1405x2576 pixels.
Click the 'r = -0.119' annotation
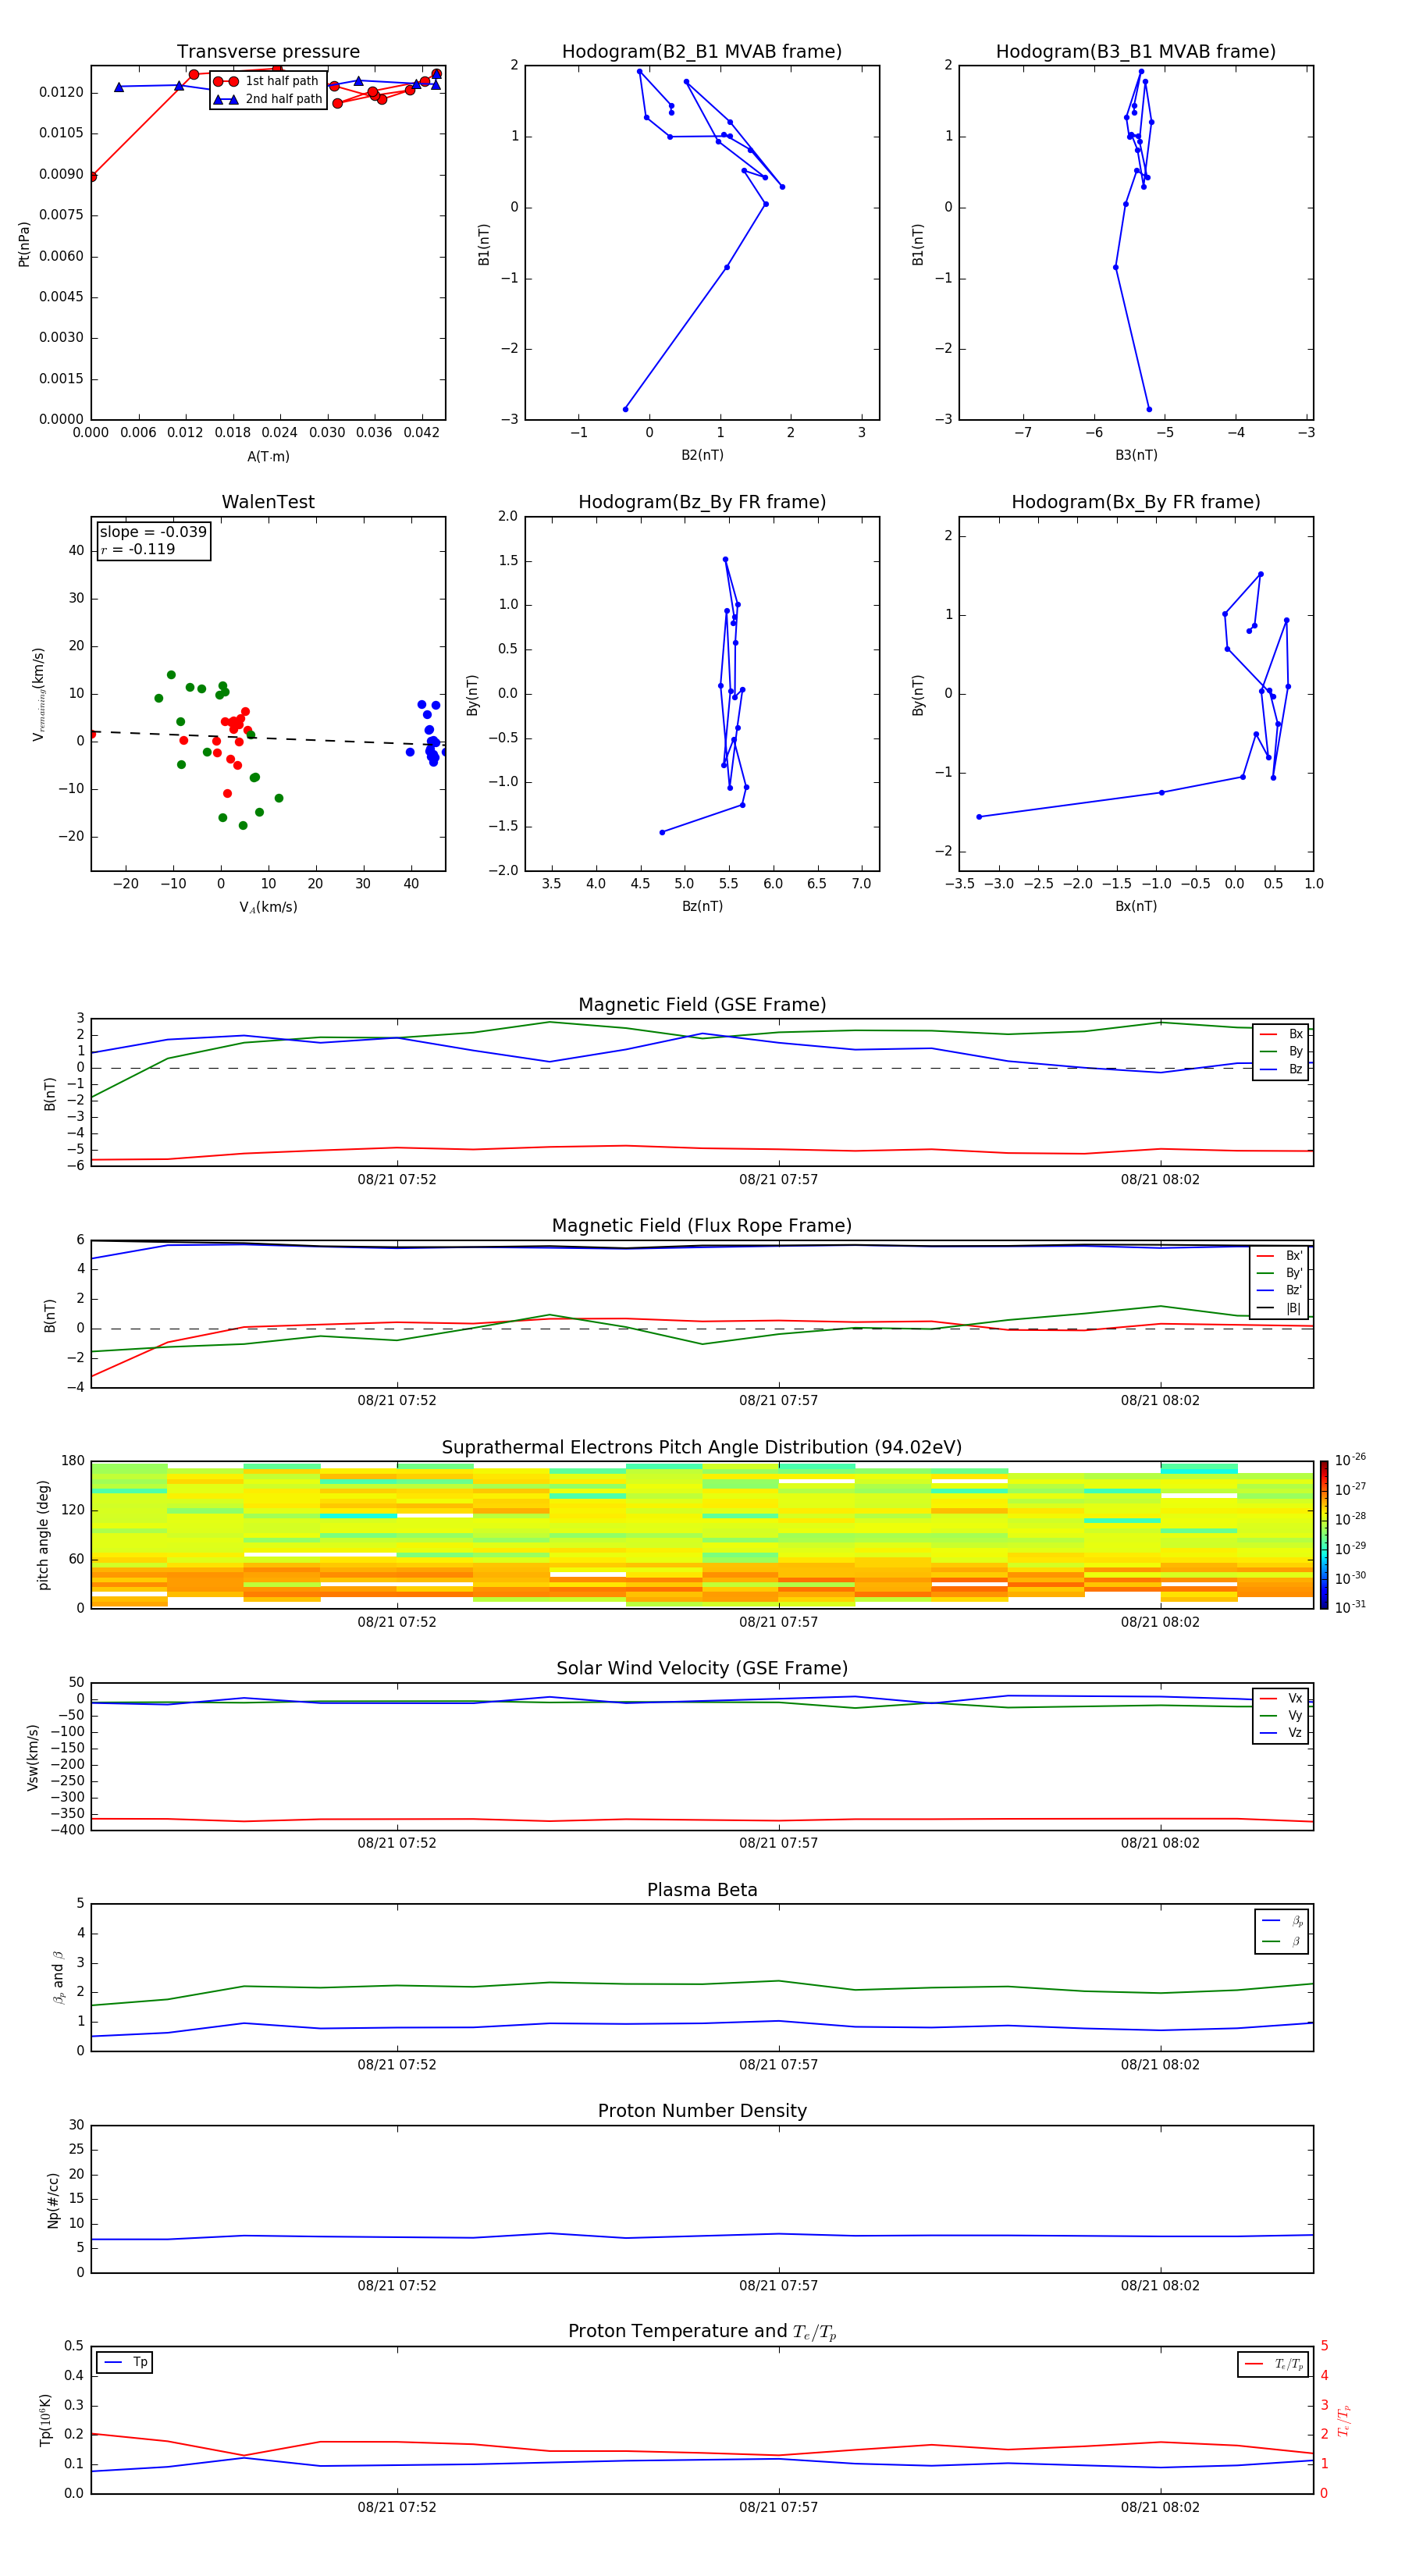pos(138,549)
